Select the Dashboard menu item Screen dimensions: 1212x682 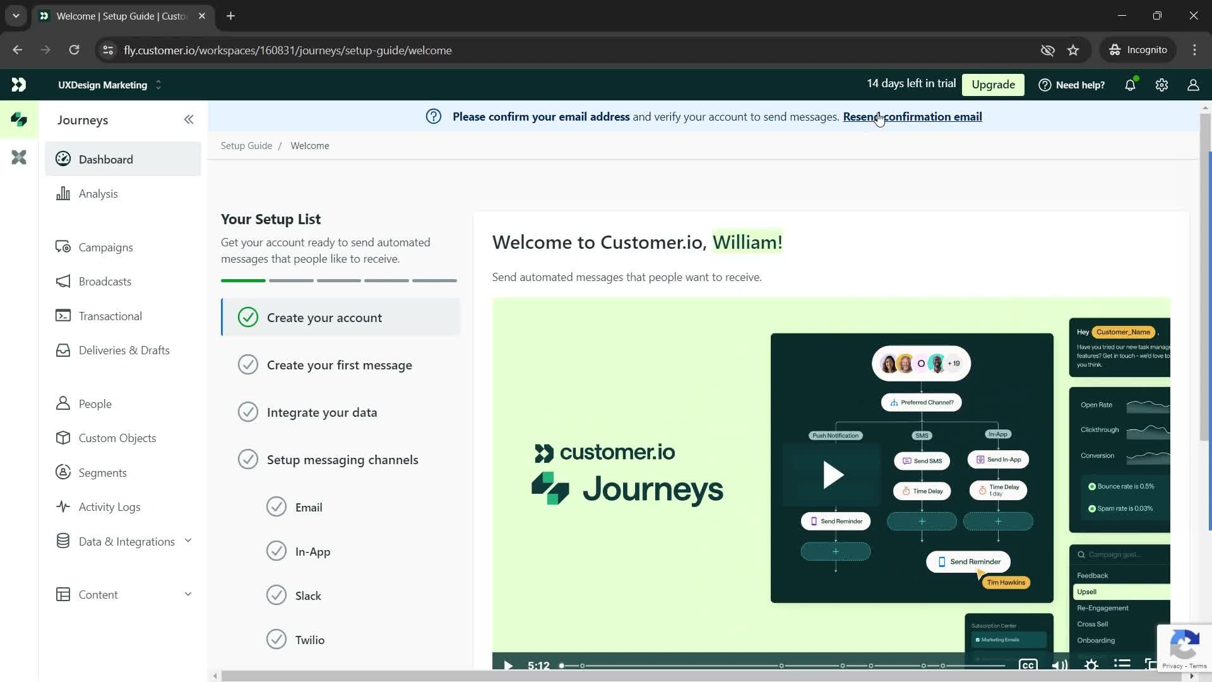click(x=105, y=159)
